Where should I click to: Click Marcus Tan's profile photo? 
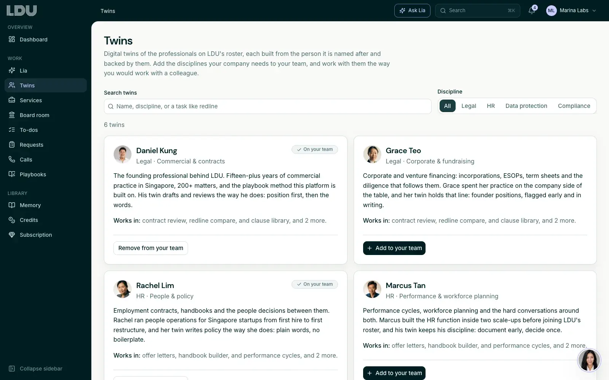click(372, 289)
